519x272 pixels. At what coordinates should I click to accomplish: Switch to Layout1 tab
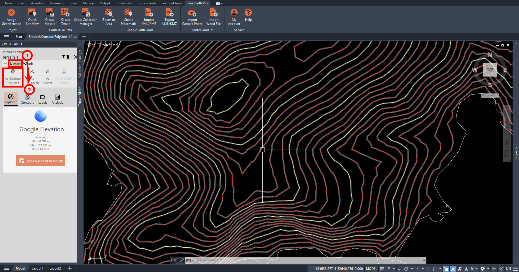coord(37,268)
